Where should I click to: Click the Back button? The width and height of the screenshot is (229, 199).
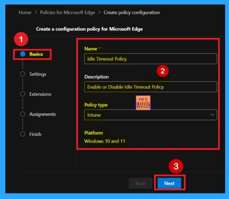(x=140, y=183)
